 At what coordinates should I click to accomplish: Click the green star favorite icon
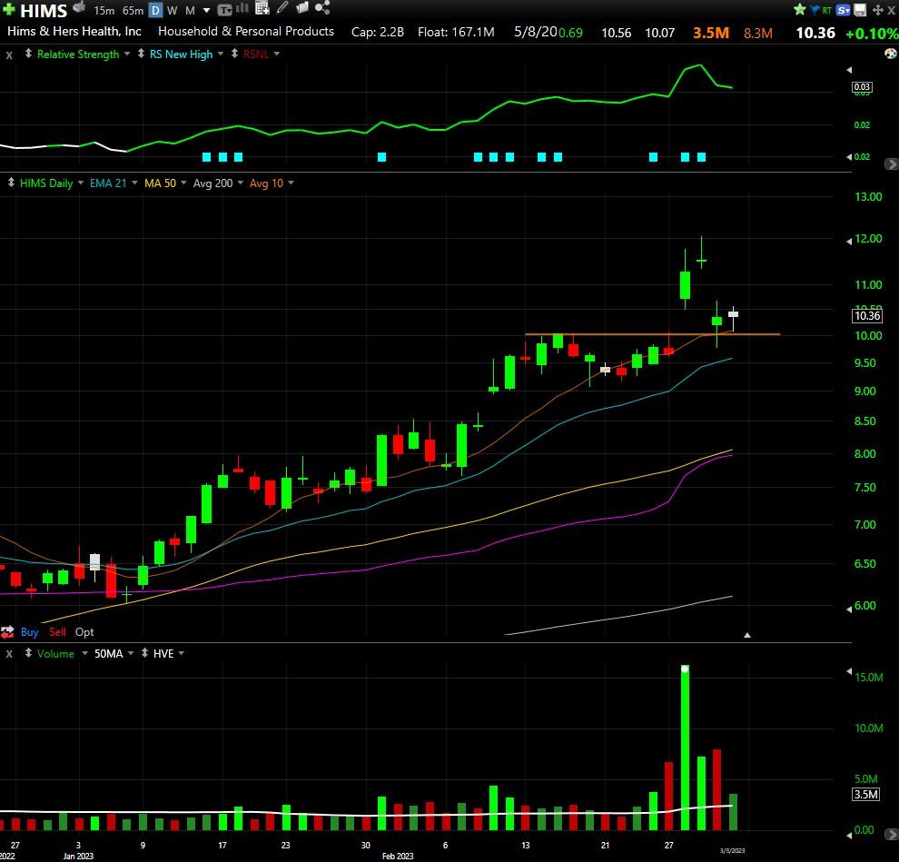click(800, 9)
